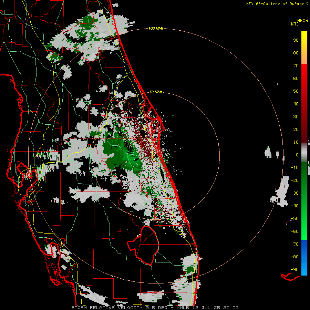Click the 40 value on the velocity scale
Image resolution: width=310 pixels, height=310 pixels.
pos(296,104)
